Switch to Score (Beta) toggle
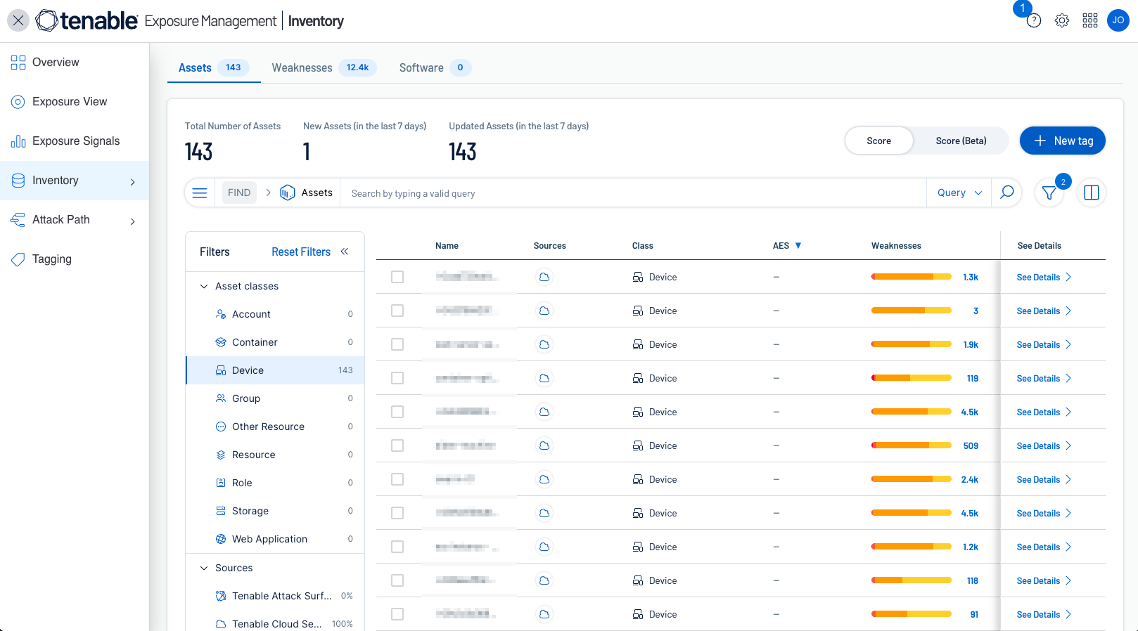 pyautogui.click(x=960, y=141)
